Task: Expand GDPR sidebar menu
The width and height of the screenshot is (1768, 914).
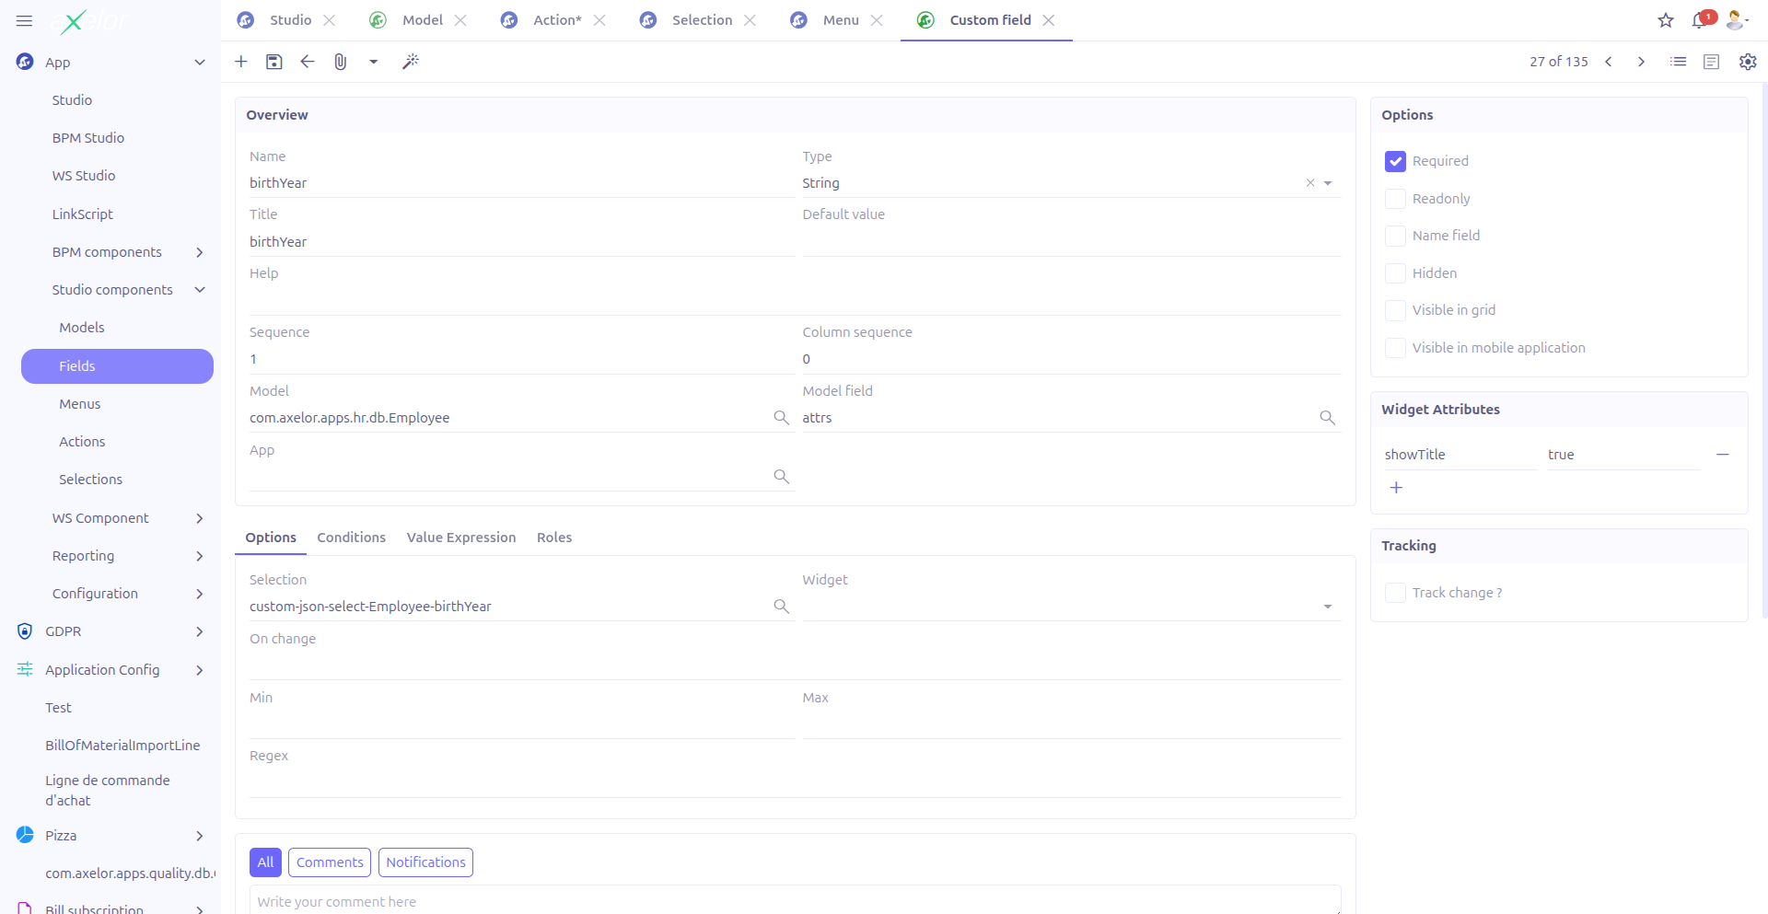Action: click(x=200, y=631)
